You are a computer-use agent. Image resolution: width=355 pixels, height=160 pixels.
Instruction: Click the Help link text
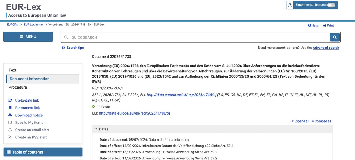click(x=315, y=25)
